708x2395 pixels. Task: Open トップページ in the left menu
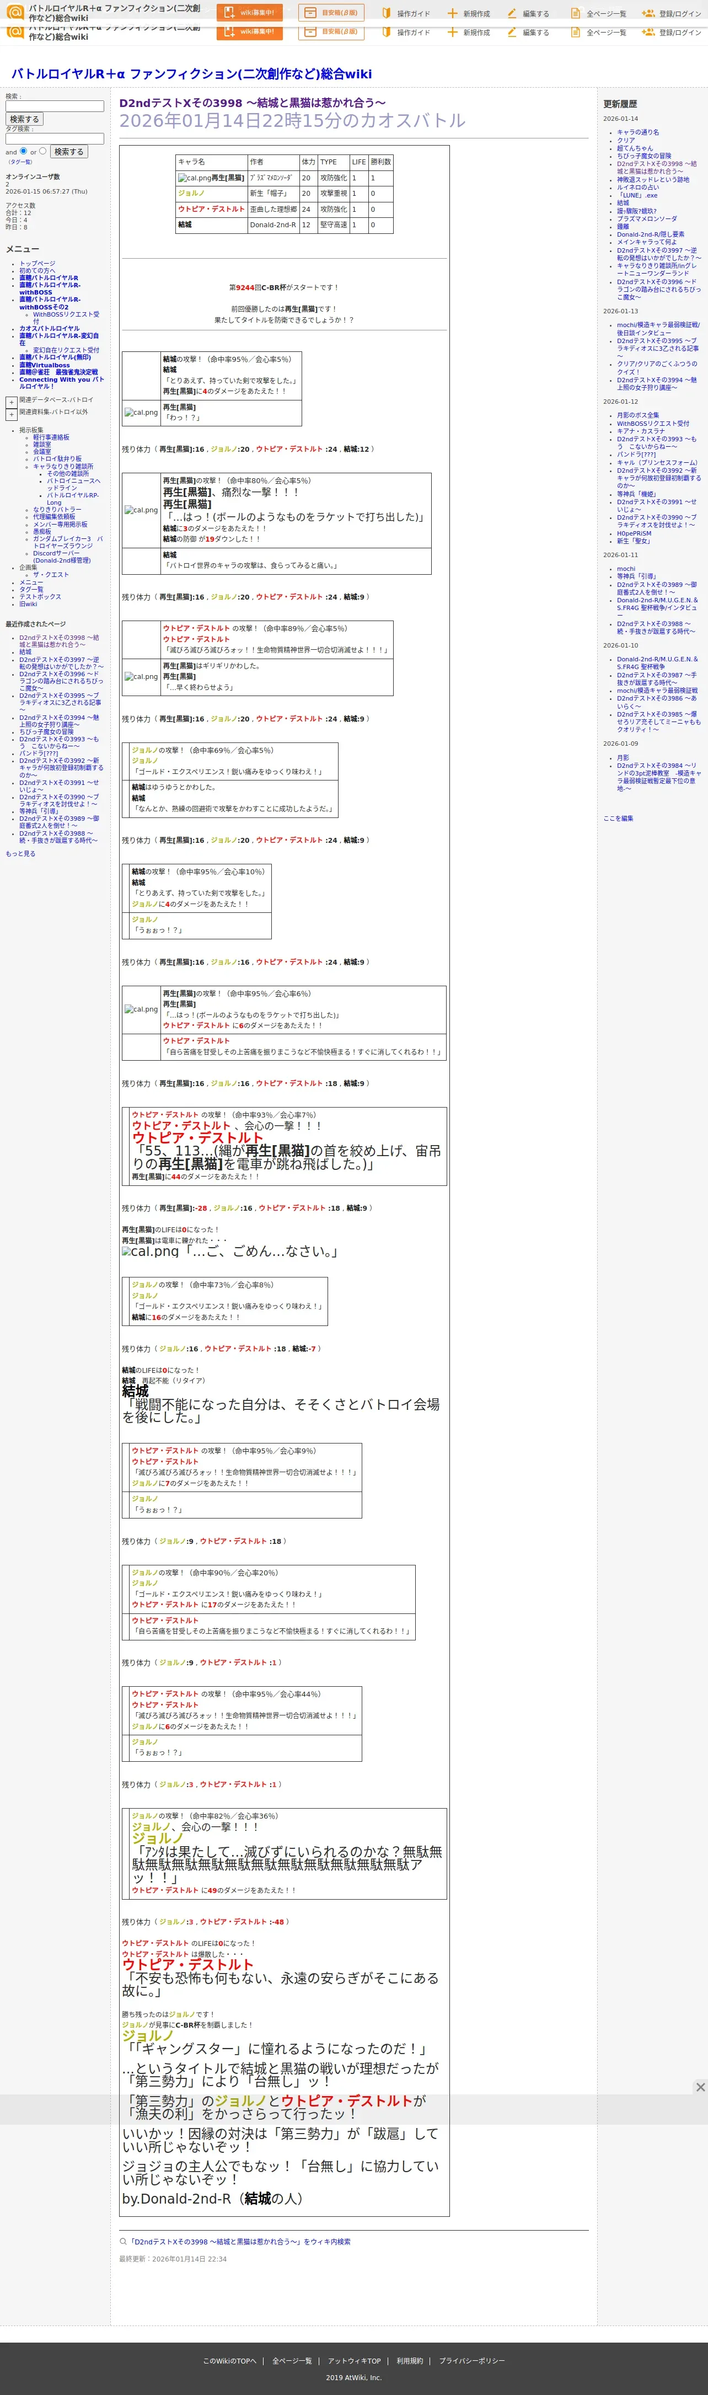point(37,263)
